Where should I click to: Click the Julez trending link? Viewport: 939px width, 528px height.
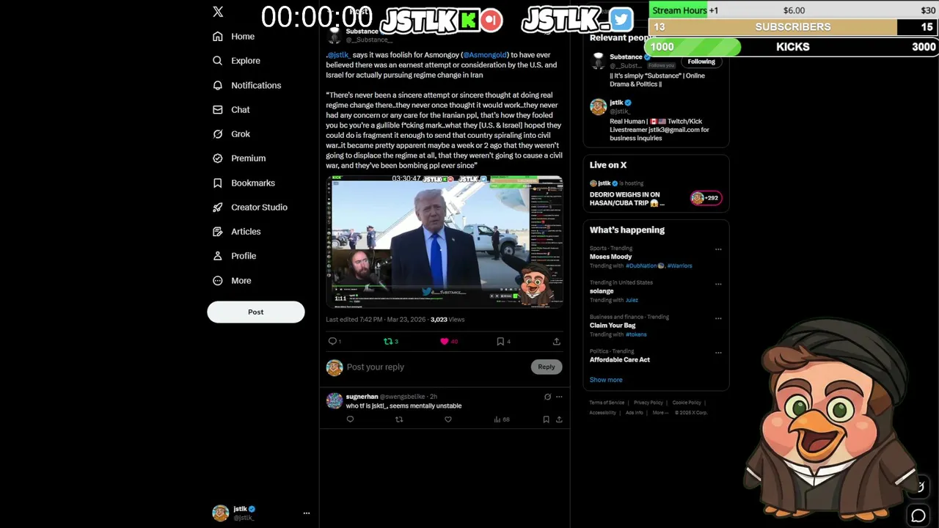point(632,300)
